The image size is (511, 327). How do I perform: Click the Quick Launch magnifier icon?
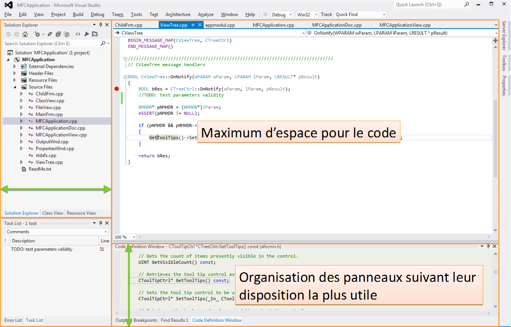point(466,4)
